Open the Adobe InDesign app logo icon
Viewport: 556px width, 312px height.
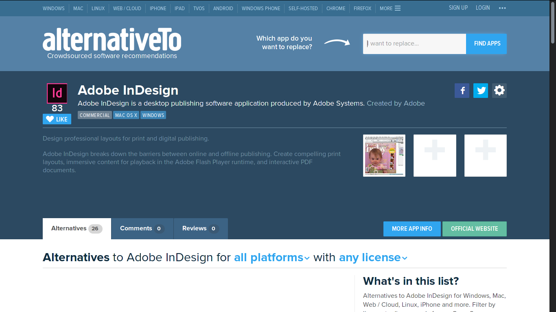pos(57,93)
